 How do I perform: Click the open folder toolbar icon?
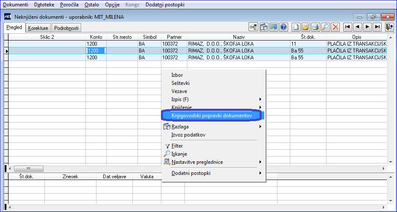[306, 27]
